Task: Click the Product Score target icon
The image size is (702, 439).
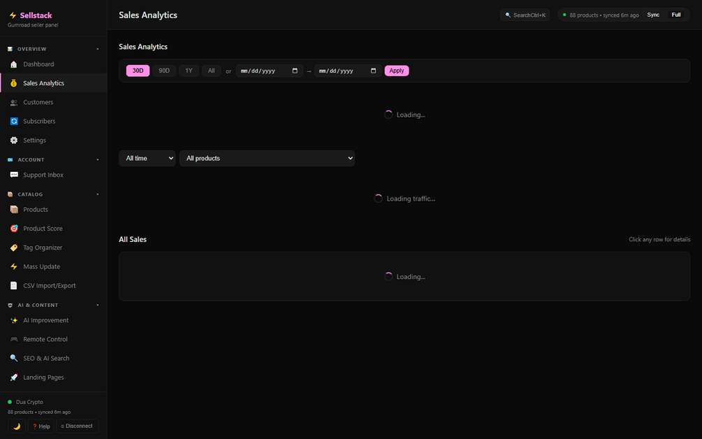Action: (14, 229)
